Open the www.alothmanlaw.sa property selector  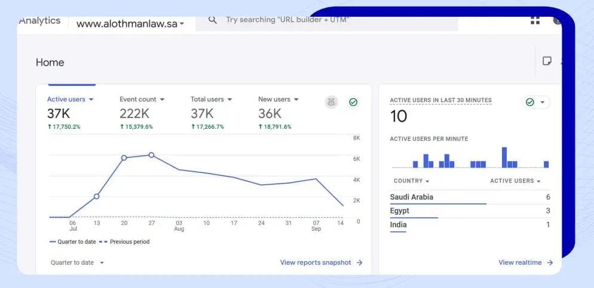pos(130,24)
